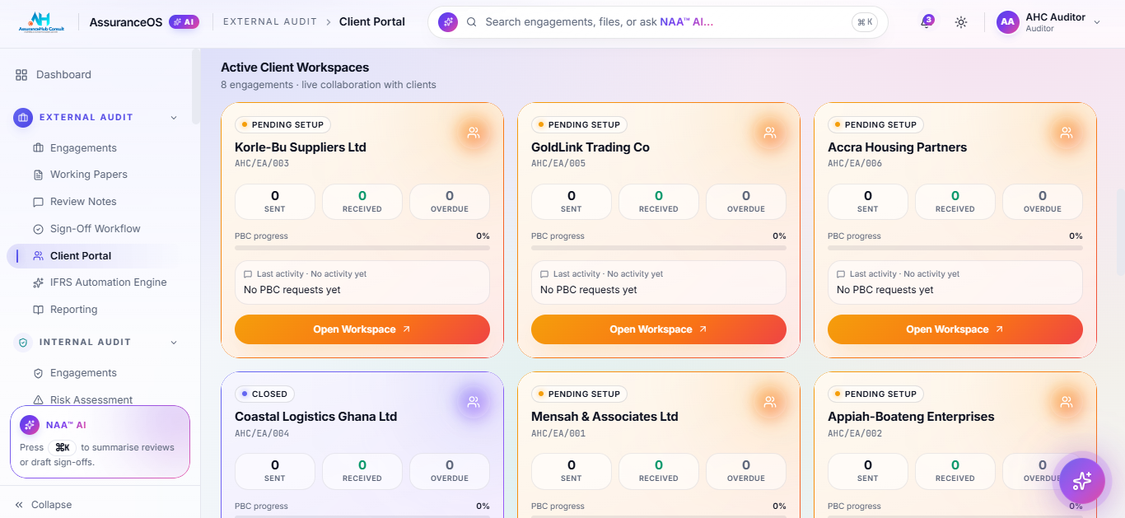Click the Mensah & Associates Ltd title

(x=605, y=417)
